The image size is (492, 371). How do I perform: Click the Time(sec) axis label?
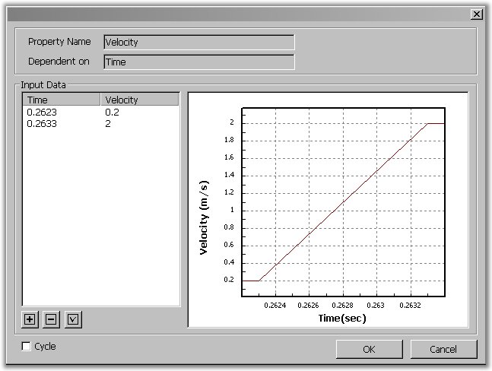[x=342, y=319]
